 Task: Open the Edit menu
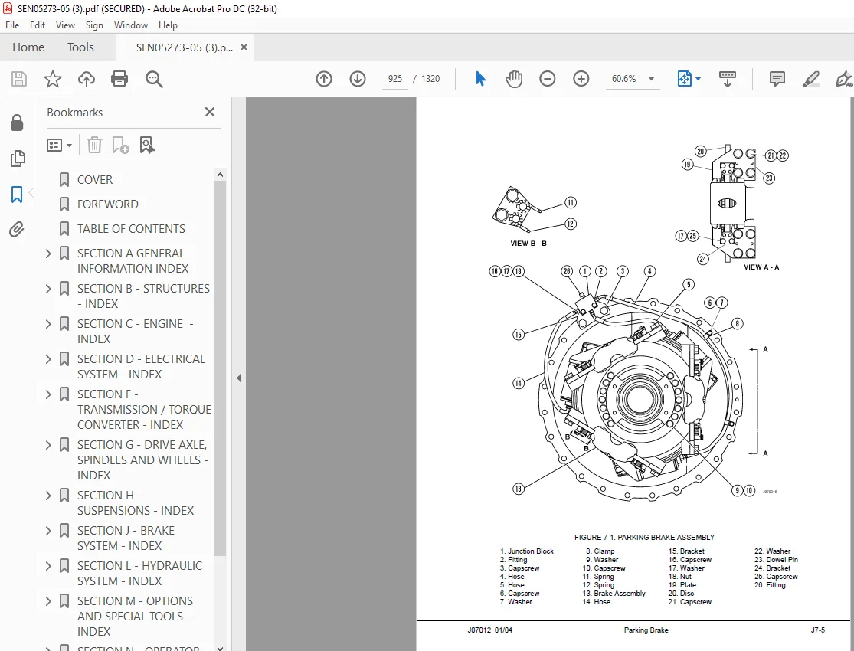point(37,25)
